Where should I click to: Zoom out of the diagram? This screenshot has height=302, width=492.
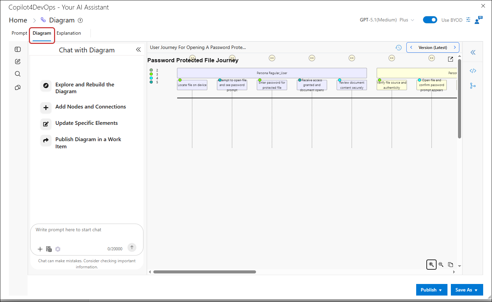pos(441,265)
